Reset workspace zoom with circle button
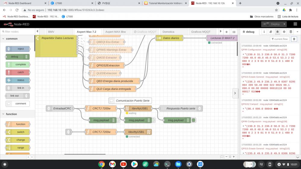 pyautogui.click(x=230, y=157)
